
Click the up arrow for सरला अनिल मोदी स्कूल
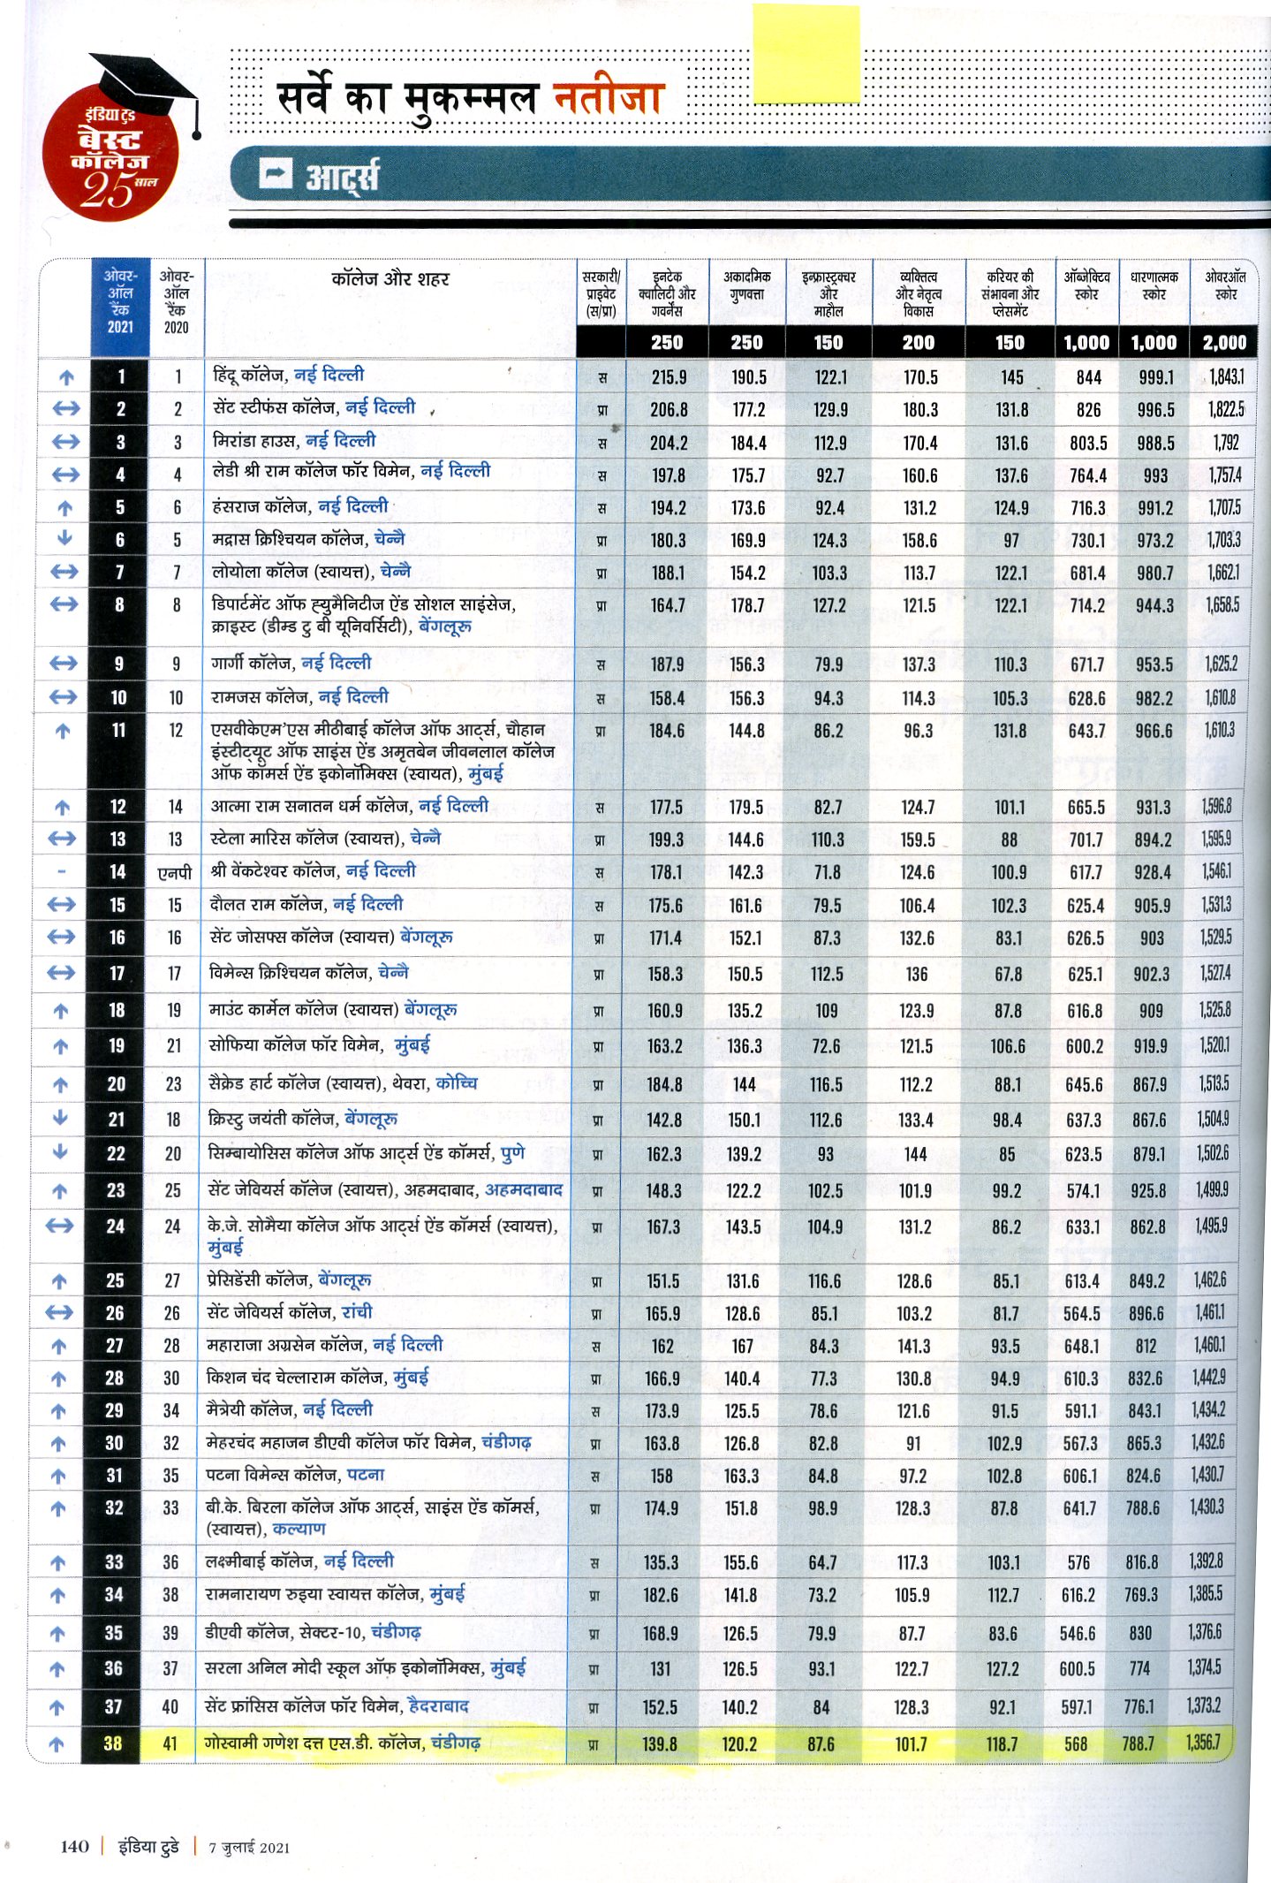tap(57, 1669)
